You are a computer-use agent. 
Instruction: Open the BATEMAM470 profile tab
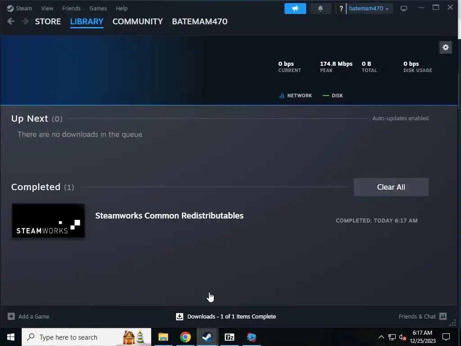(199, 22)
